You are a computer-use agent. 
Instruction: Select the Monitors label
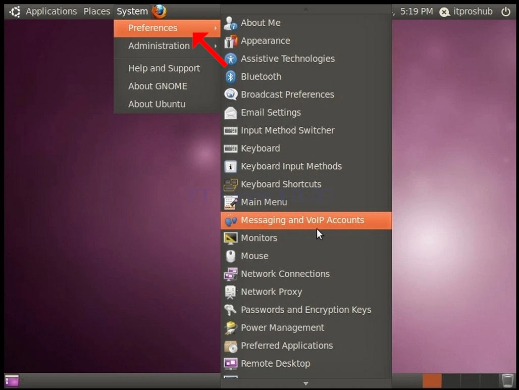259,238
